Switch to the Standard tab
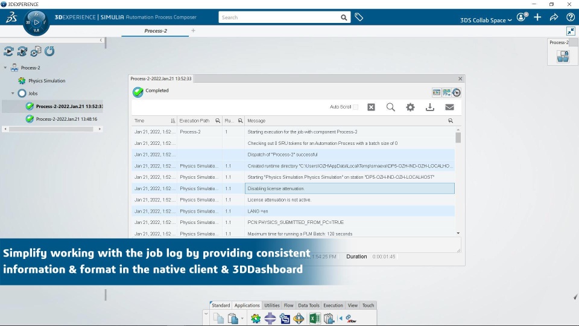This screenshot has height=326, width=579. pyautogui.click(x=221, y=305)
